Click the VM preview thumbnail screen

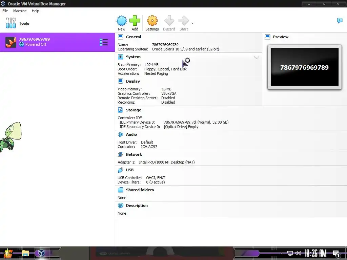click(305, 67)
